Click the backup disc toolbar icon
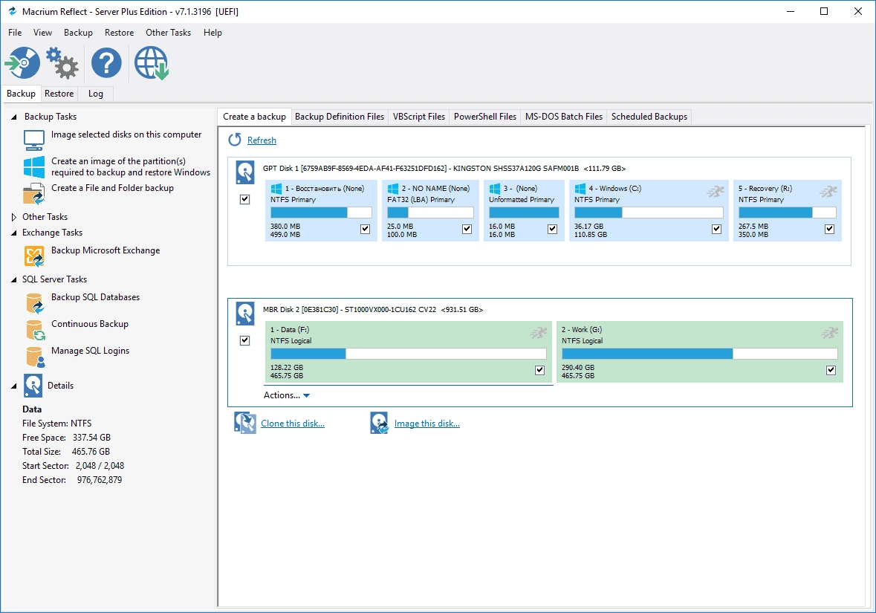Viewport: 876px width, 613px height. click(22, 62)
